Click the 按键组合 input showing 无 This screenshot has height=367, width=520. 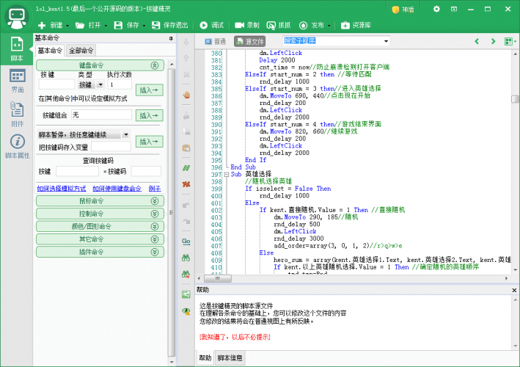pyautogui.click(x=101, y=115)
